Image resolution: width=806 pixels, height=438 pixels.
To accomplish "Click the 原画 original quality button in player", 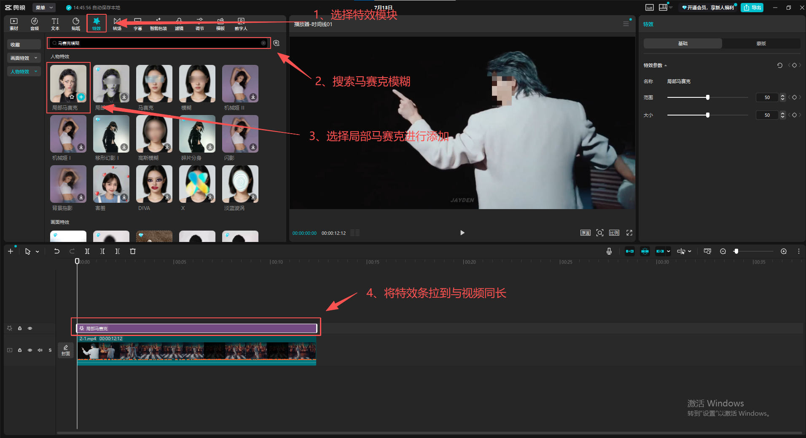I will [586, 233].
